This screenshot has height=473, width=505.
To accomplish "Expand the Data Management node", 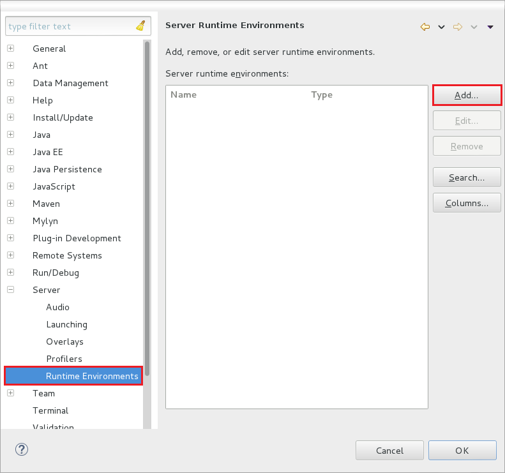I will click(x=11, y=83).
